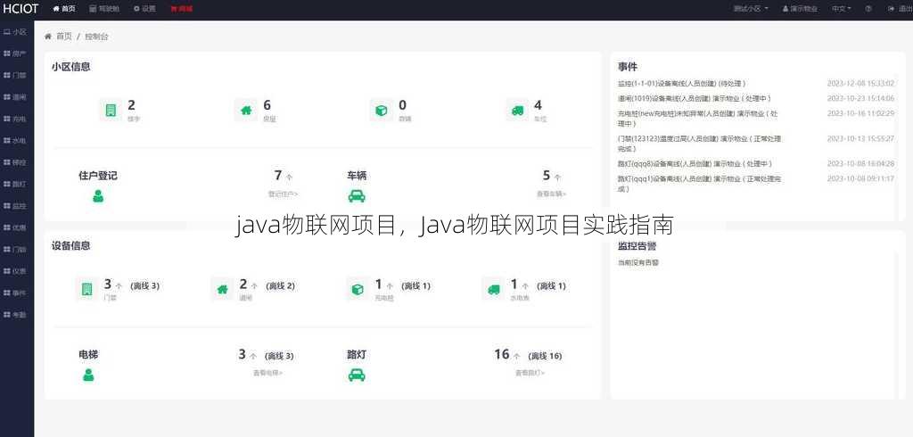Open the 路灯(qqq1) offline event
The height and width of the screenshot is (437, 913).
click(699, 184)
